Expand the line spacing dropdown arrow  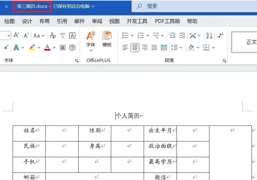click(181, 48)
